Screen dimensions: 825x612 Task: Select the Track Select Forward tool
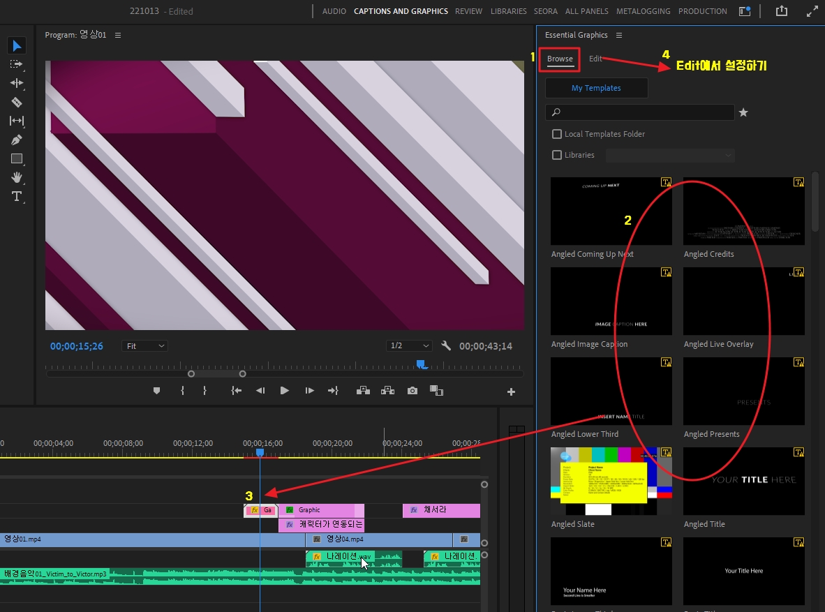(16, 64)
